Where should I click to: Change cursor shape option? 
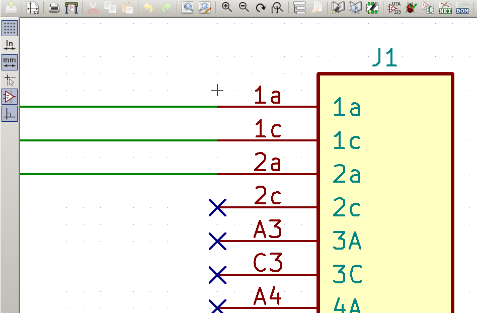pos(10,80)
